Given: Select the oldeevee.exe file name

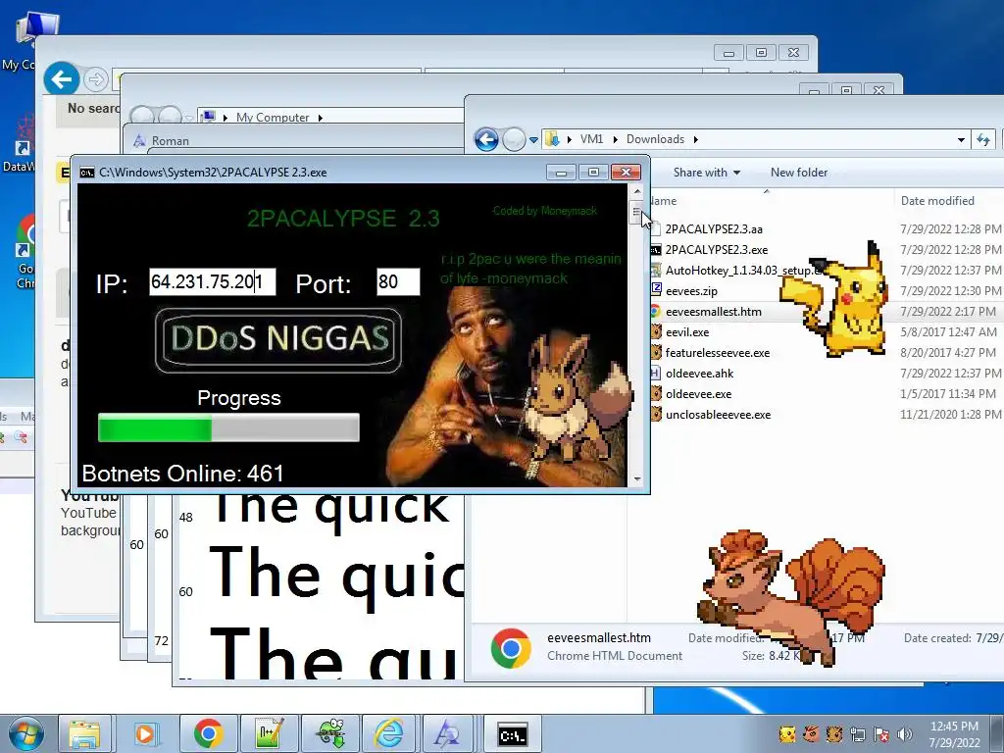Looking at the screenshot, I should tap(698, 394).
